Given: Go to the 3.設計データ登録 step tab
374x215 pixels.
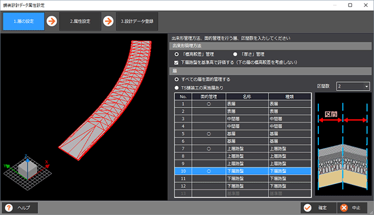Looking at the screenshot, I should tap(137, 21).
